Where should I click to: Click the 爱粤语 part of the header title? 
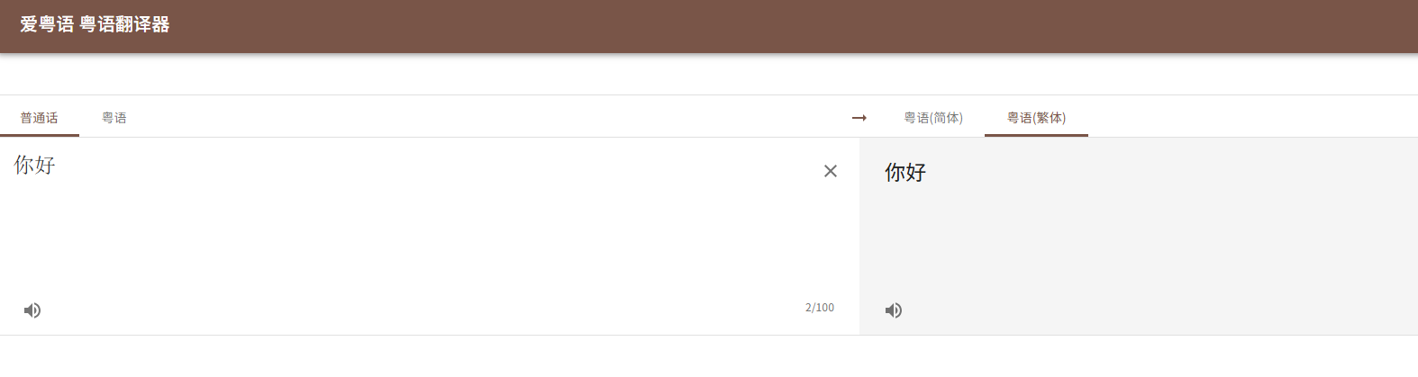47,24
